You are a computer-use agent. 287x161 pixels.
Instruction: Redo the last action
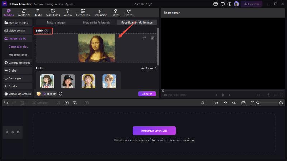[14, 103]
